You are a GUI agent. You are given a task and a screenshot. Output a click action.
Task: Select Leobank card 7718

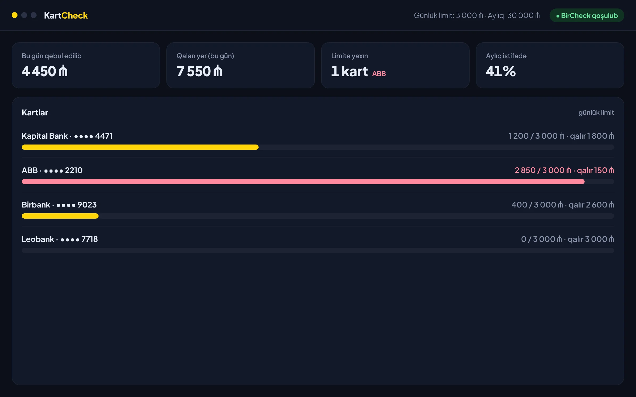[x=60, y=239]
